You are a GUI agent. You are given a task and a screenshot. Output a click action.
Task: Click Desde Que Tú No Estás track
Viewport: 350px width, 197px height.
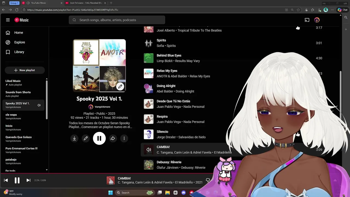(x=173, y=101)
